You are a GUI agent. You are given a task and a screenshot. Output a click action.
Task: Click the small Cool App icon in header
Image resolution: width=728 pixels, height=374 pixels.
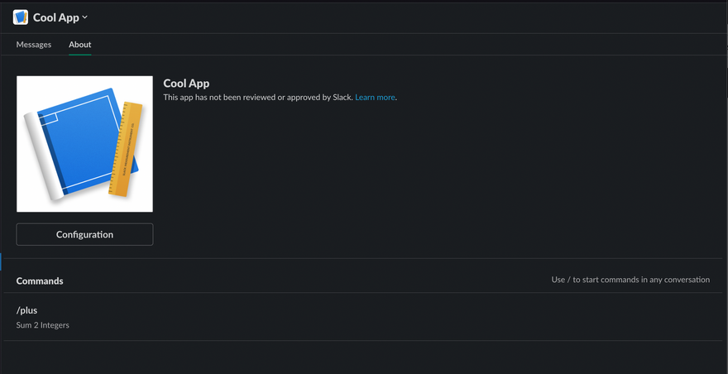21,17
